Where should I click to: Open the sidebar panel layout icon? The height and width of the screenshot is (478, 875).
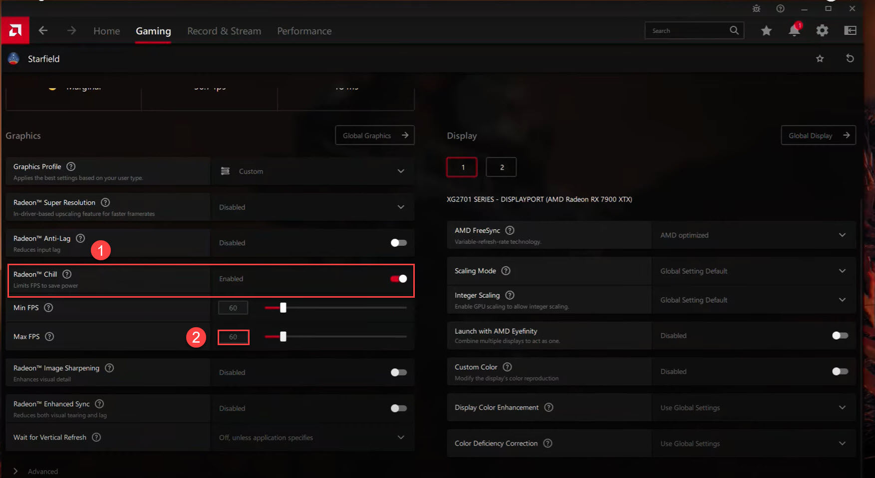point(850,31)
